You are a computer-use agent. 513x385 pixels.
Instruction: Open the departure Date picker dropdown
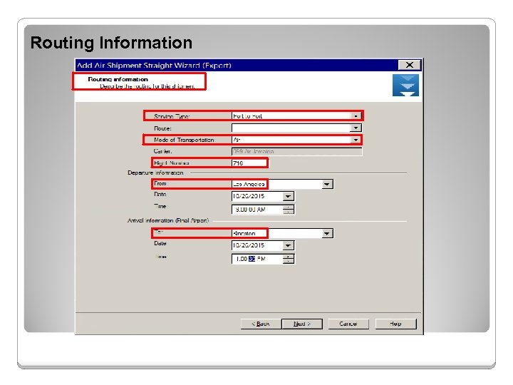click(288, 197)
